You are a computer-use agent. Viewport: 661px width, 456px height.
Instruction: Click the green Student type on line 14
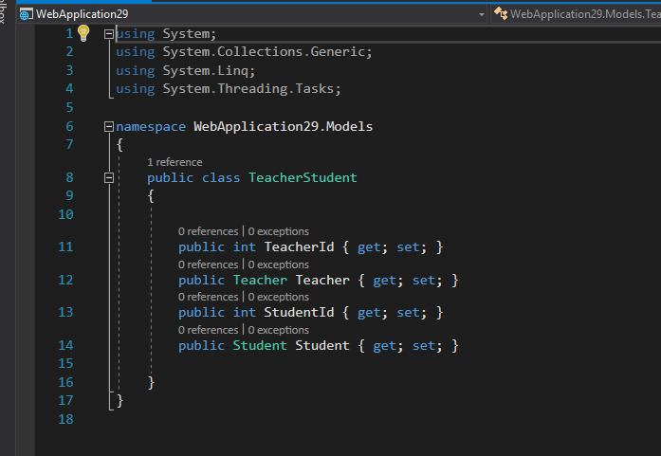pyautogui.click(x=260, y=345)
